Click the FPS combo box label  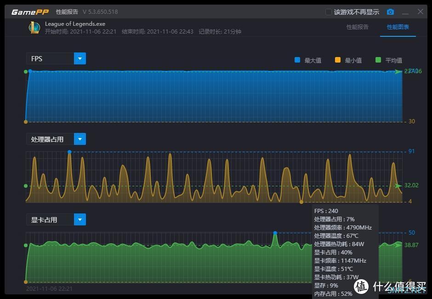50,58
